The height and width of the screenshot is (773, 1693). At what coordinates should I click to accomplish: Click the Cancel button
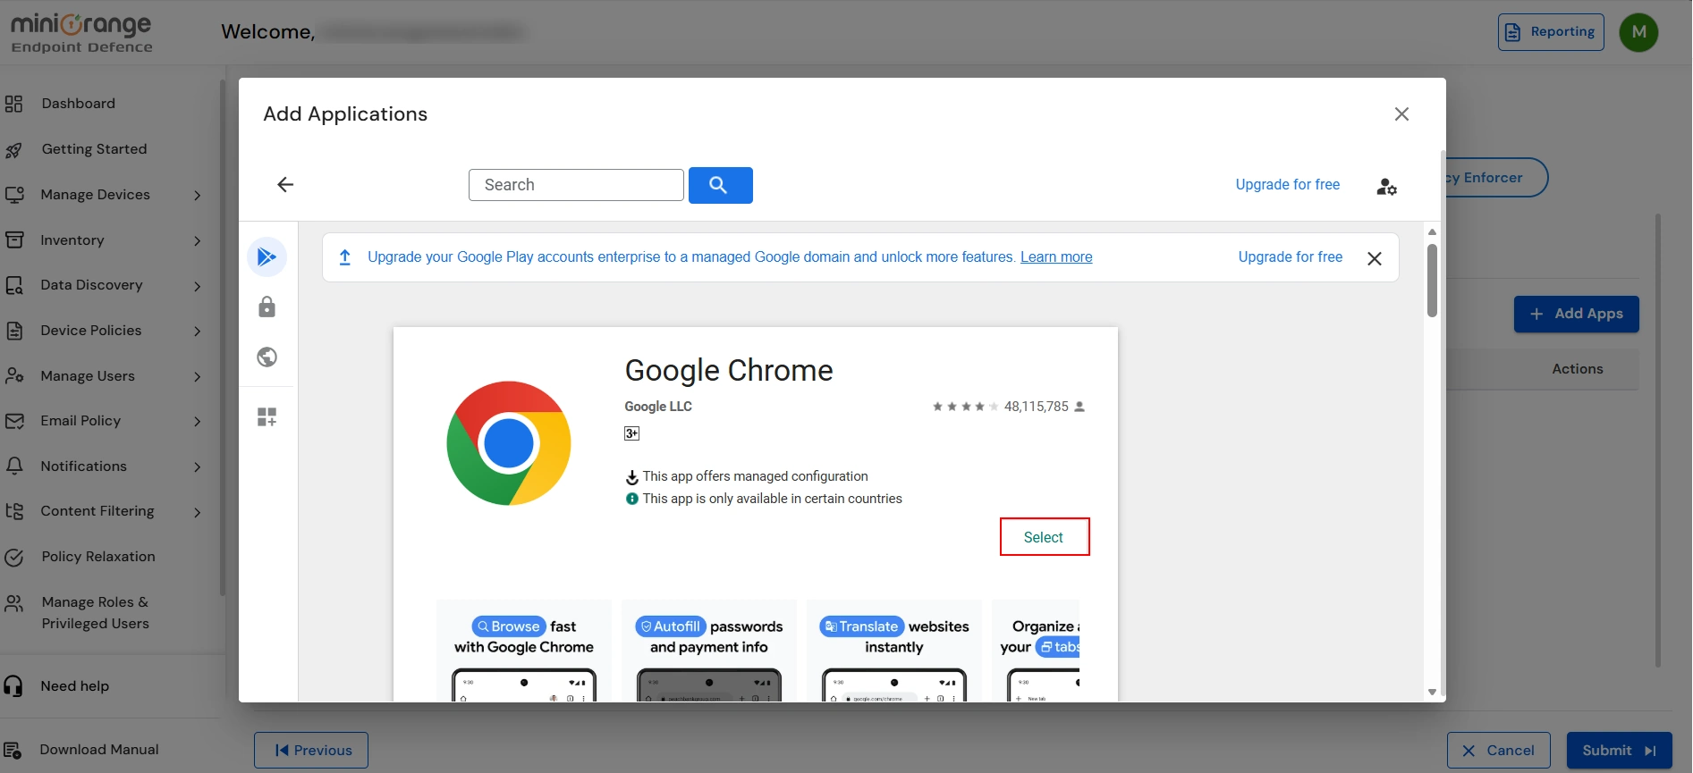point(1499,751)
